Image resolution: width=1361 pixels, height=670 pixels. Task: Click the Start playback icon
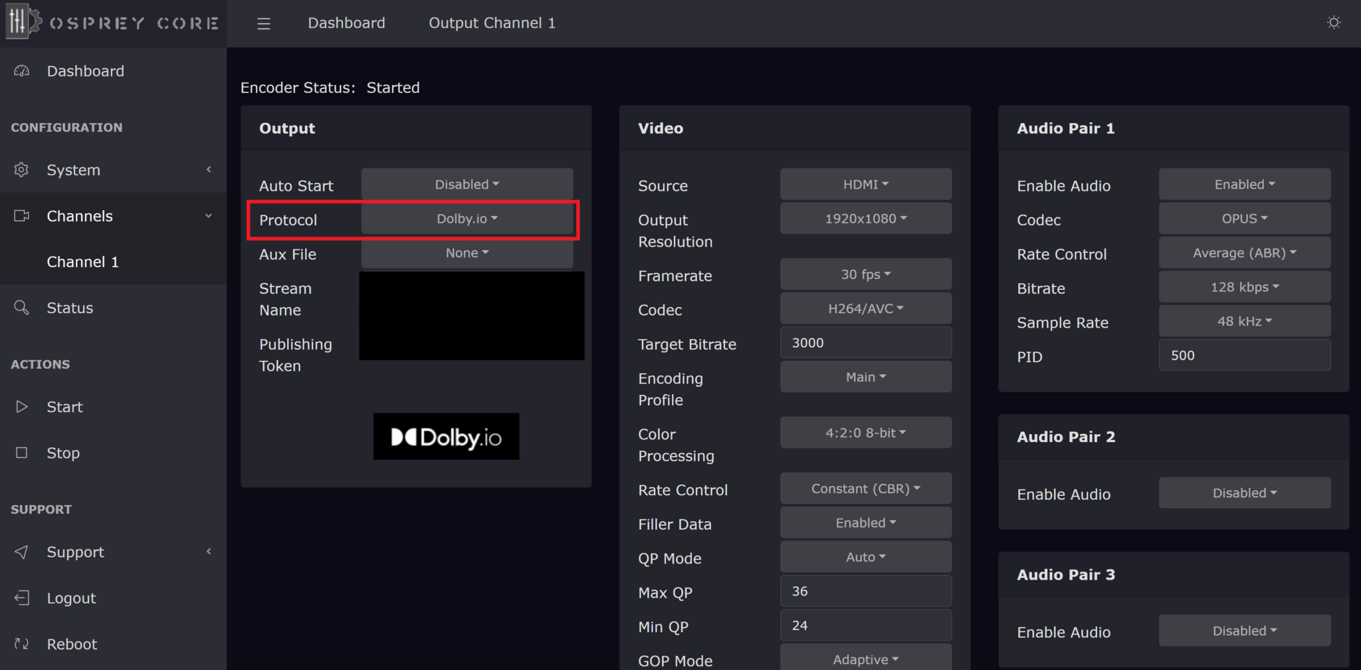pos(21,407)
